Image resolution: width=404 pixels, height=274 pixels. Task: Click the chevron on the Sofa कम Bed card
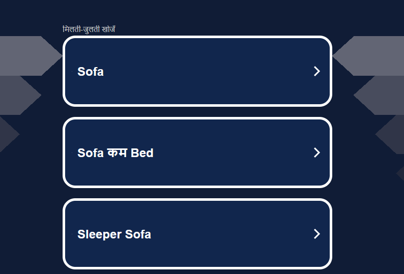point(316,153)
